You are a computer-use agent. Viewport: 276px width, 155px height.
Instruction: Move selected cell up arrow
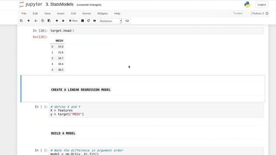tap(57, 21)
